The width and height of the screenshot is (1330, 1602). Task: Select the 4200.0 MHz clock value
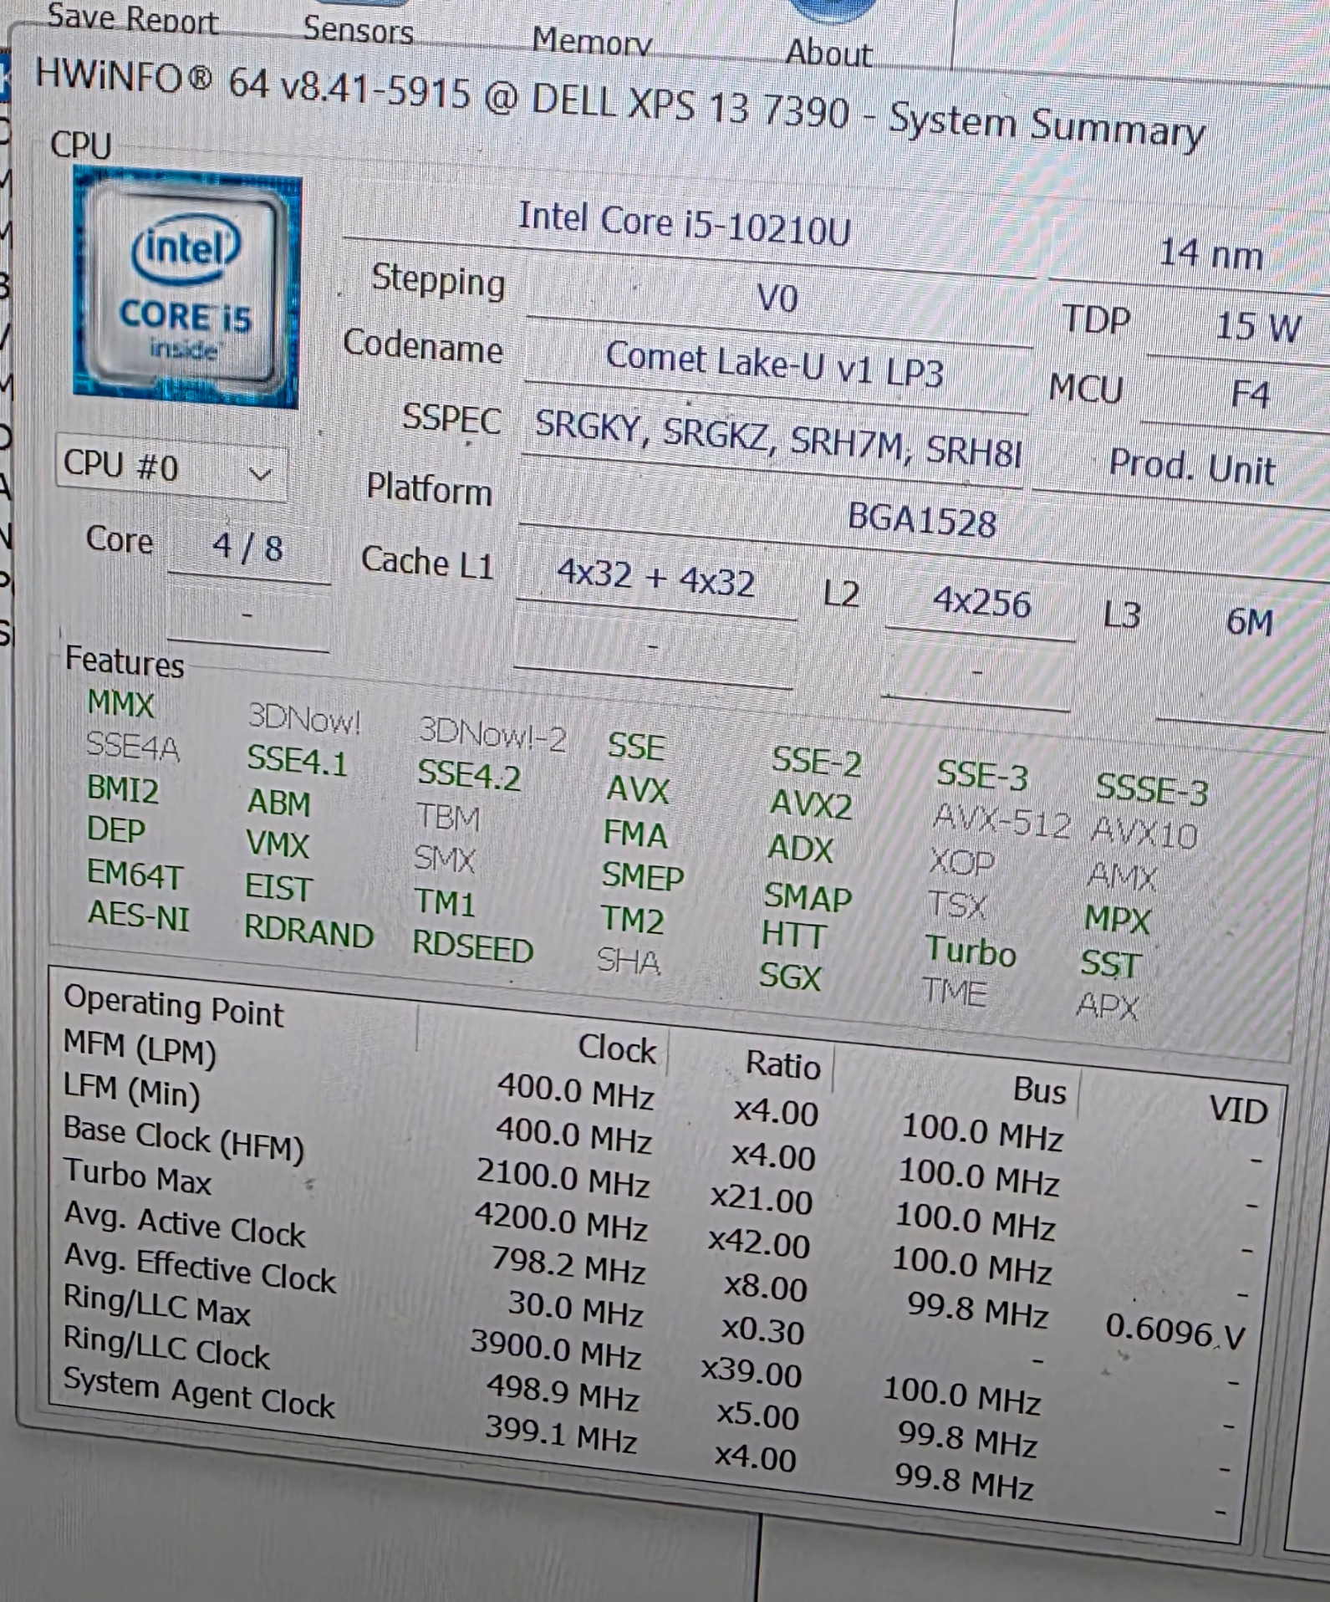click(562, 1222)
